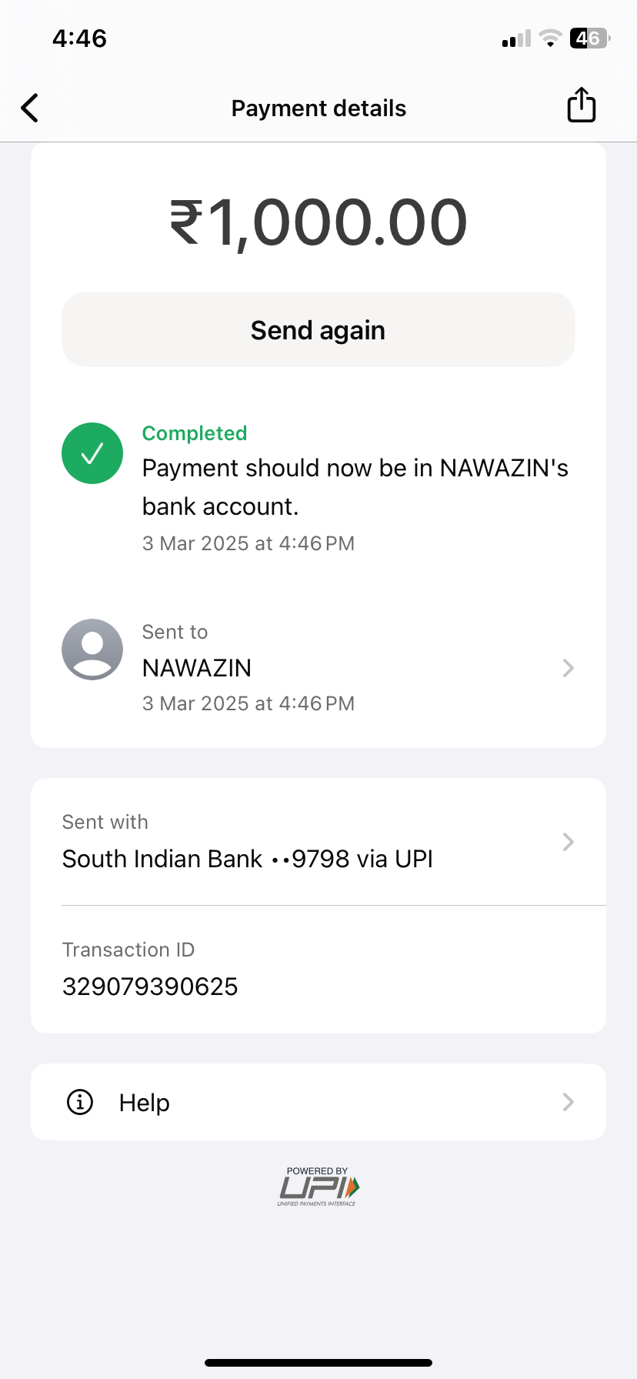This screenshot has width=637, height=1379.
Task: Tap the home indicator bar at bottom
Action: click(318, 1363)
